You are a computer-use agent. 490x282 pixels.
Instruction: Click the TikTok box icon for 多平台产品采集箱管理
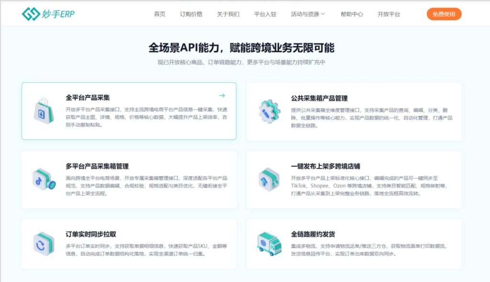(44, 179)
